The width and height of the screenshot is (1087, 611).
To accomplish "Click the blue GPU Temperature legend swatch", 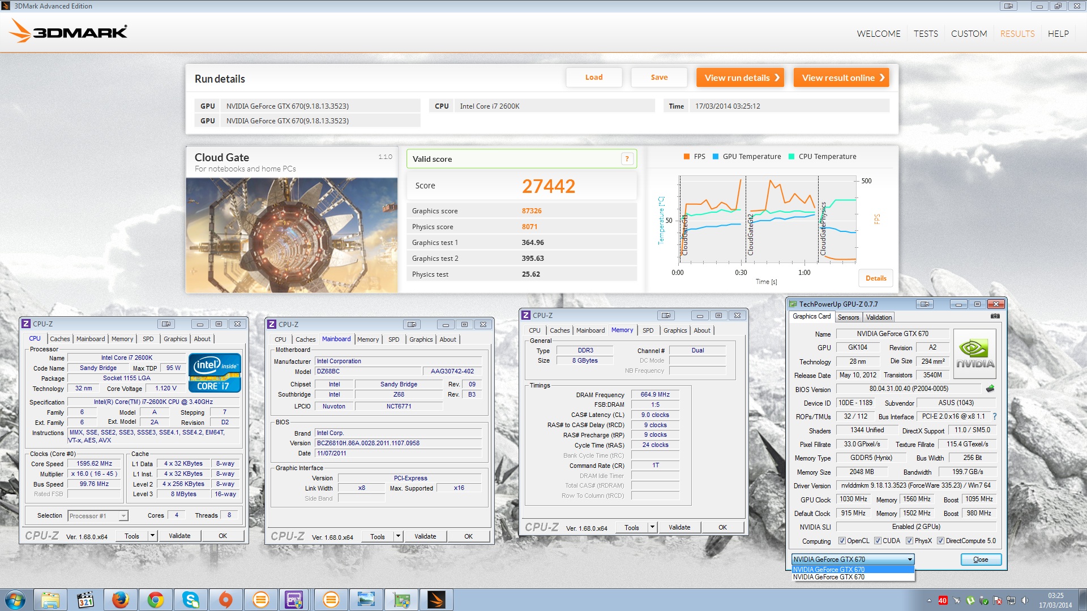I will 716,157.
